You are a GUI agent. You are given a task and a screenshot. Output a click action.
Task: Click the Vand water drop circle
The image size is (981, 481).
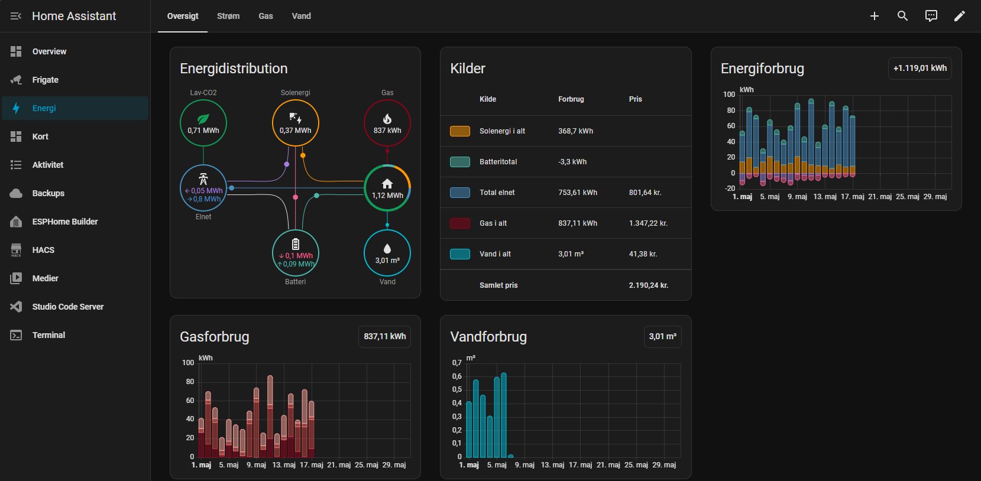(387, 253)
